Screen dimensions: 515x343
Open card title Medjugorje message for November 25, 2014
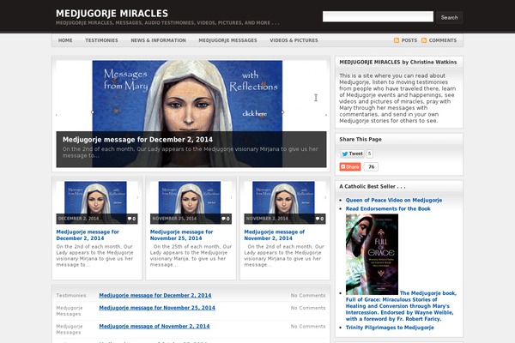[181, 235]
